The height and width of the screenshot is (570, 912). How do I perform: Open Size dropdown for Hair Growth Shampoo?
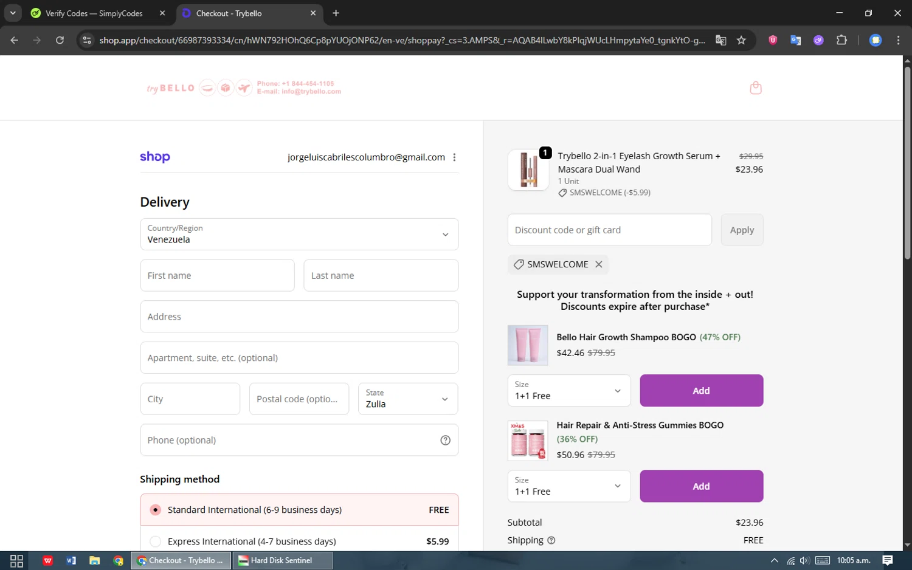pyautogui.click(x=569, y=390)
